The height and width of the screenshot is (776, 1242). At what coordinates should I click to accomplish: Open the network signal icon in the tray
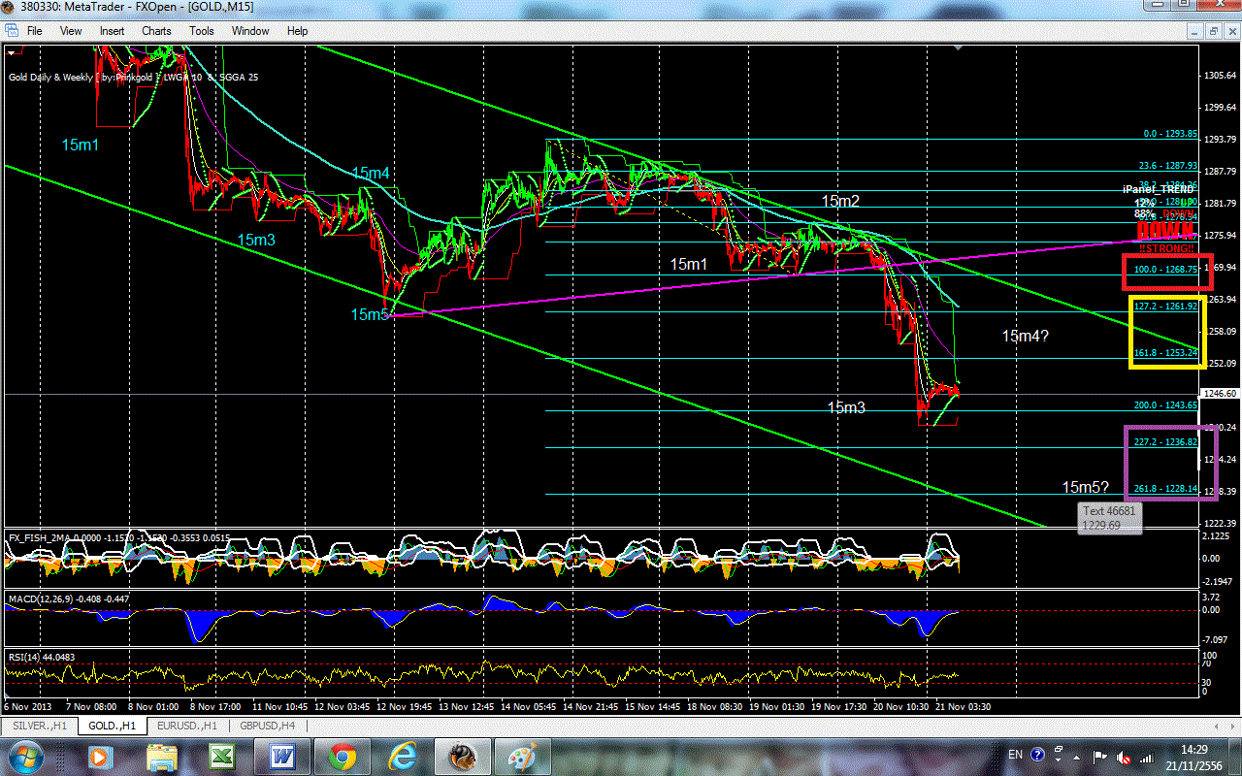[1147, 756]
